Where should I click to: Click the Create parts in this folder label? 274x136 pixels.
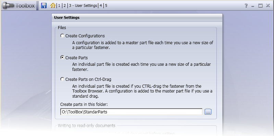coord(84,104)
